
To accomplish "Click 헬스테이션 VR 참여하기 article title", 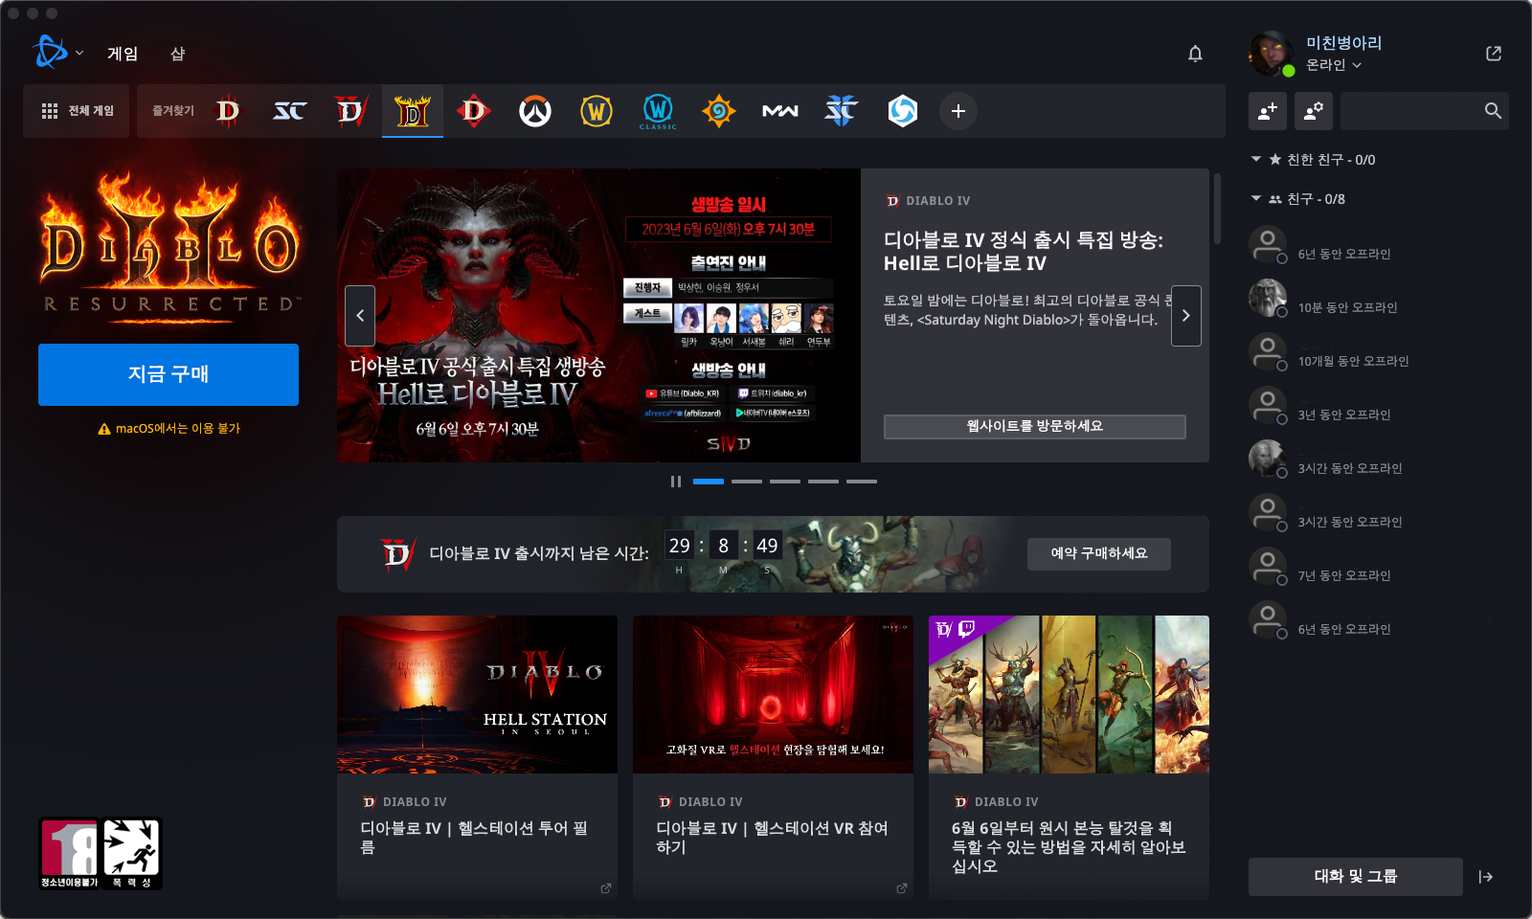I will coord(772,838).
